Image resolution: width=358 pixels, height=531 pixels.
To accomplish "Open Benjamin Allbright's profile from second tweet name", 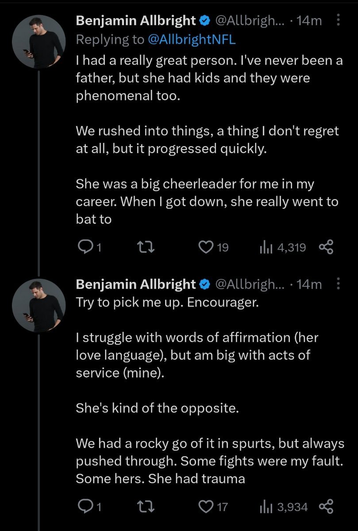I will 136,284.
